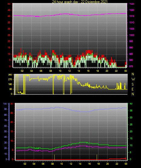
Task: Click the 14 hour label below the bottom graph
Action: point(80,164)
